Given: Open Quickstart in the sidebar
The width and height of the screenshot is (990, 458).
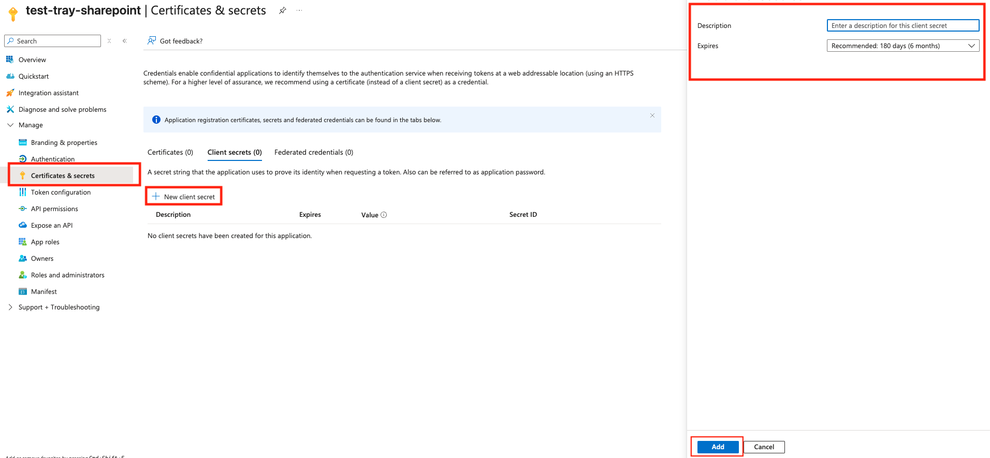Looking at the screenshot, I should (34, 76).
